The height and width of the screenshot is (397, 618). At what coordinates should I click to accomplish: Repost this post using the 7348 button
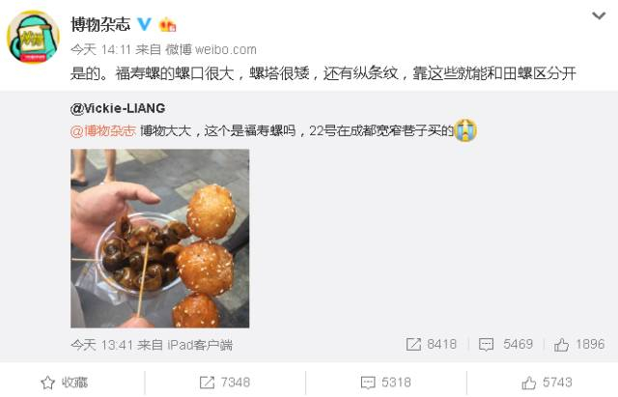[225, 383]
